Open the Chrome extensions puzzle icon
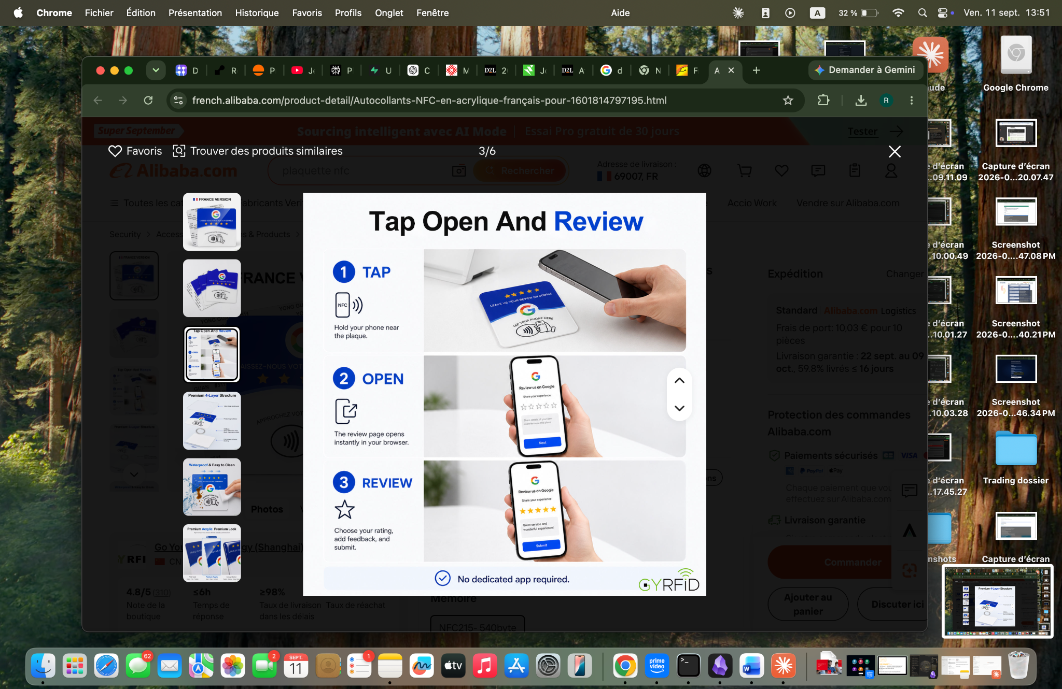Viewport: 1062px width, 689px height. pyautogui.click(x=823, y=101)
